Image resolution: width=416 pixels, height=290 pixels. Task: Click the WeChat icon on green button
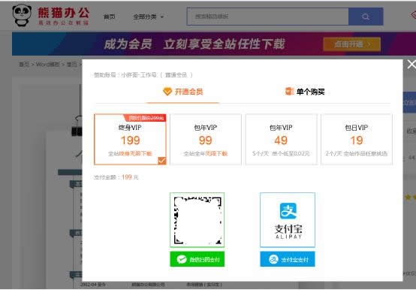[182, 259]
